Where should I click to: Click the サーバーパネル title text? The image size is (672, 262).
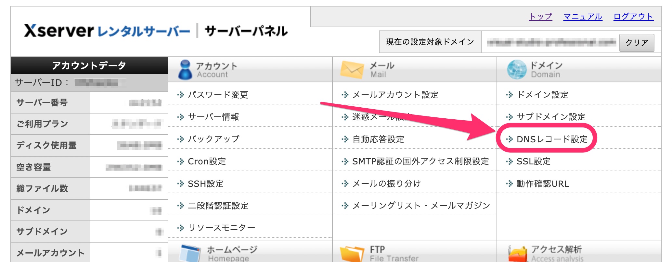(246, 31)
